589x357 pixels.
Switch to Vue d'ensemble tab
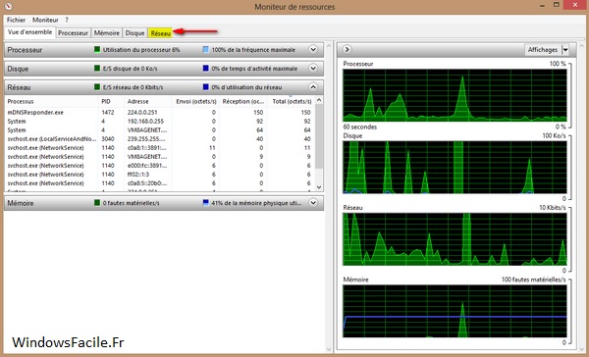pos(29,32)
